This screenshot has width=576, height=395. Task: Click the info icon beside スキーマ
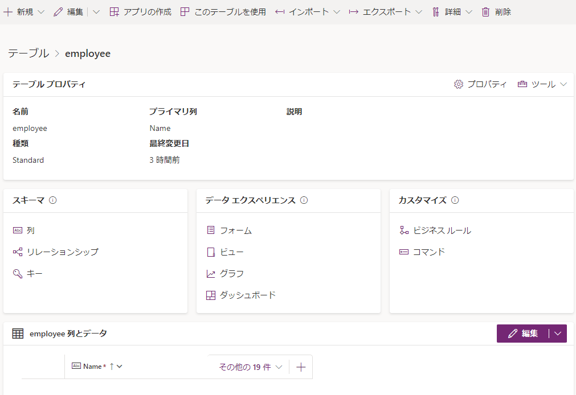pos(53,200)
